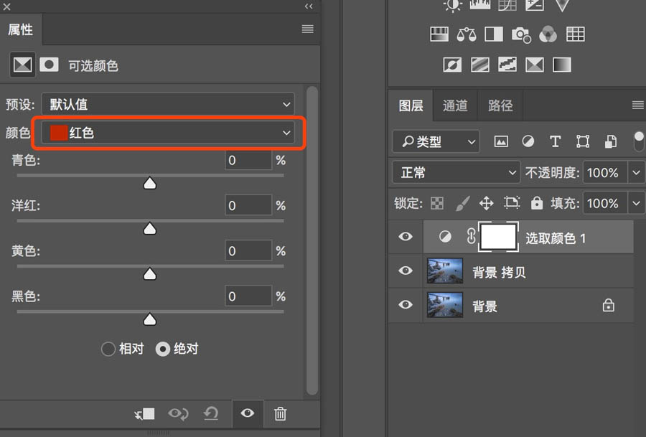
Task: Lock all with padlock icon
Action: click(536, 203)
